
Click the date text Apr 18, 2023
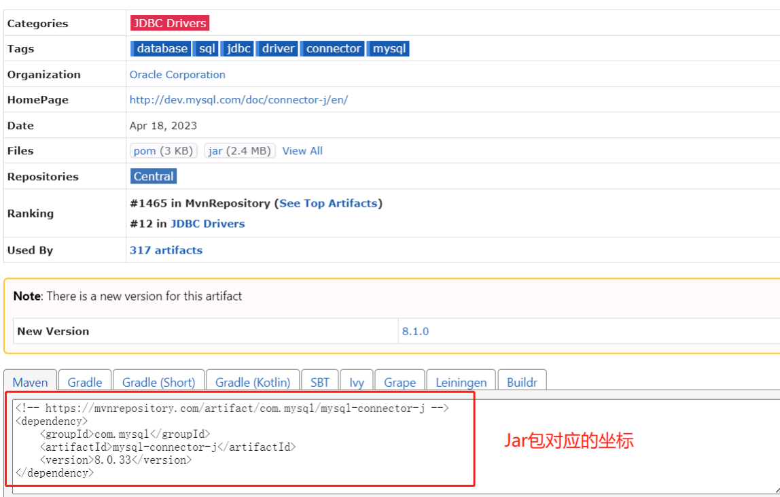[x=163, y=126]
